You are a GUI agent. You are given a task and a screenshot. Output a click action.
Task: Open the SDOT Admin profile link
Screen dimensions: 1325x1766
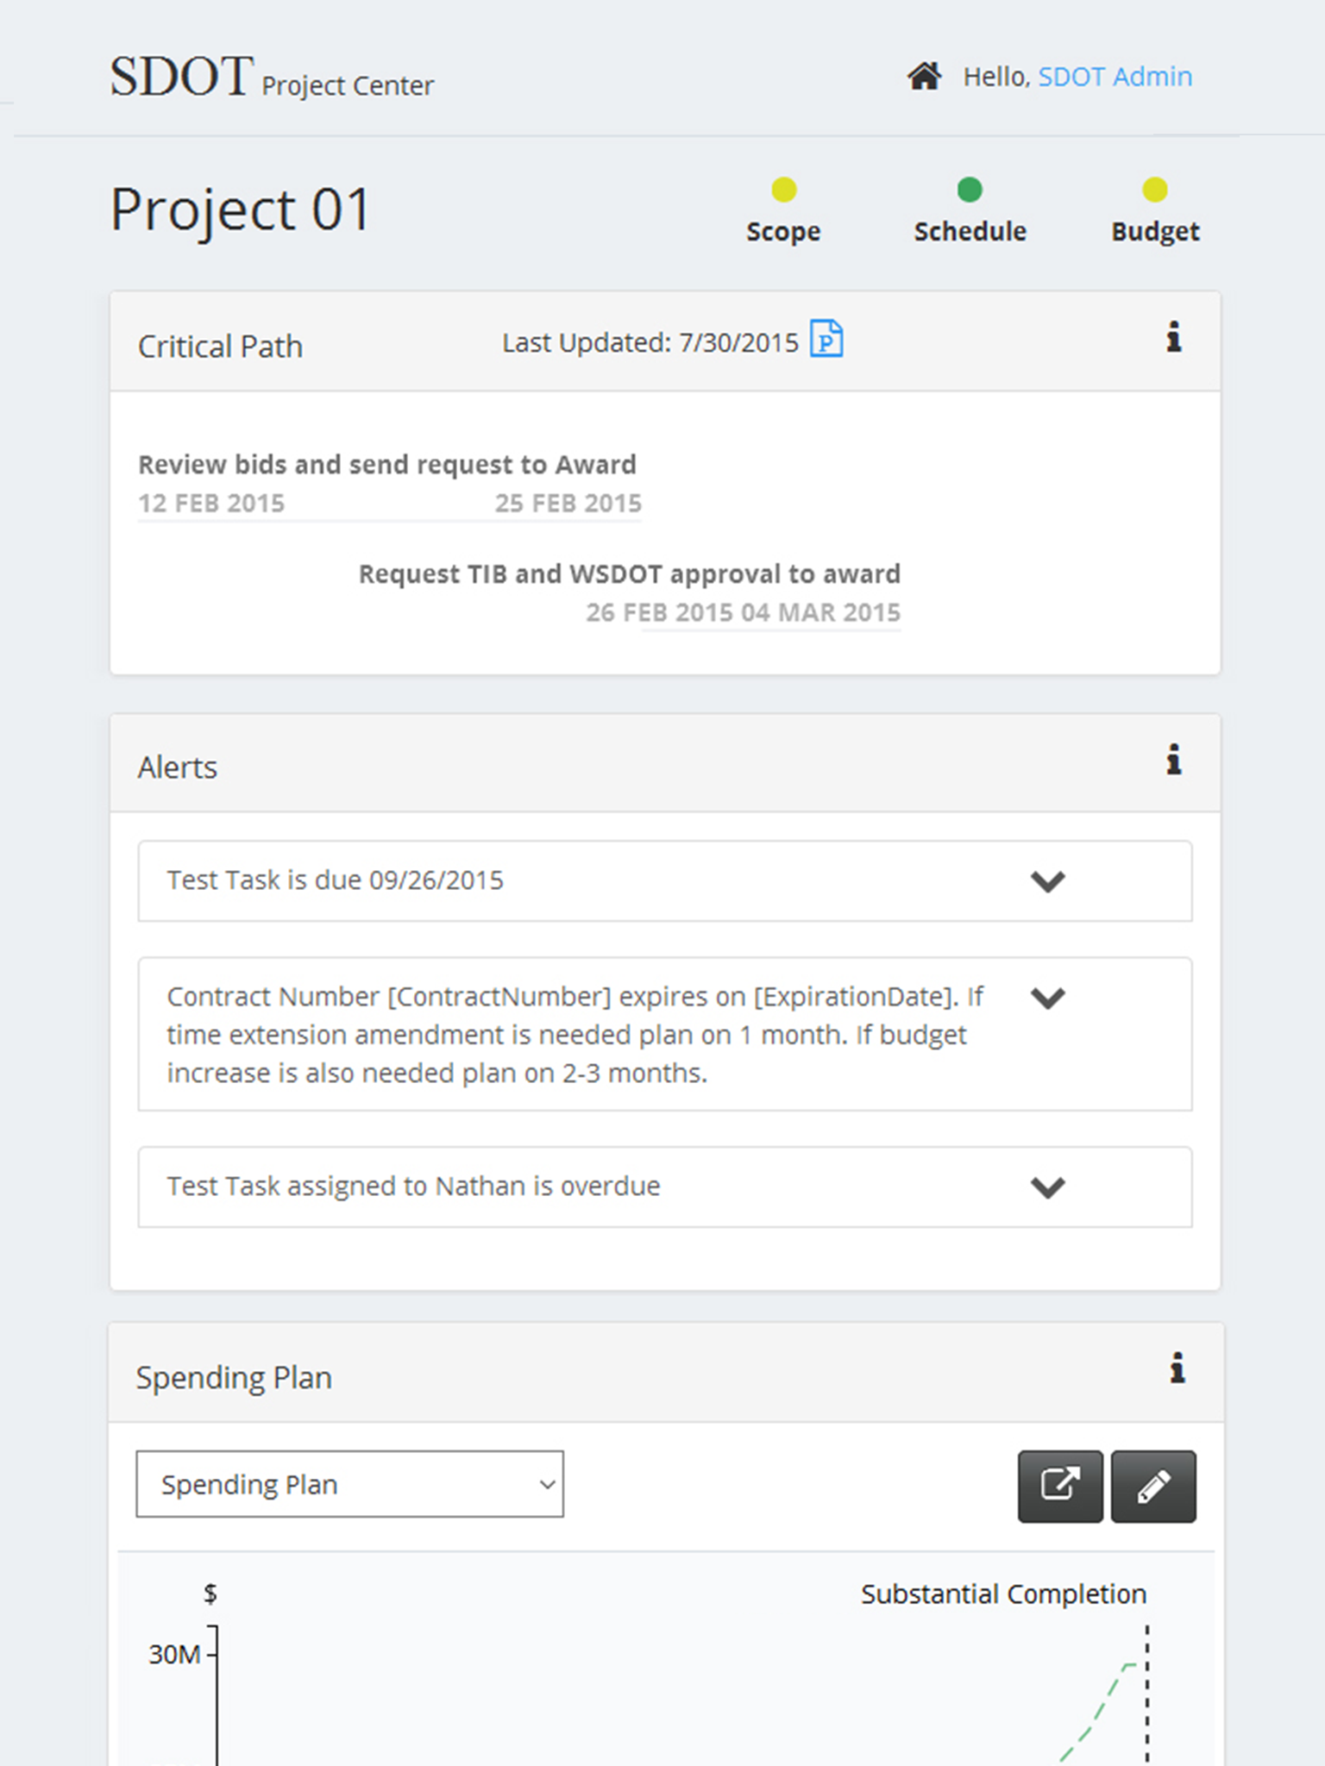(x=1115, y=77)
